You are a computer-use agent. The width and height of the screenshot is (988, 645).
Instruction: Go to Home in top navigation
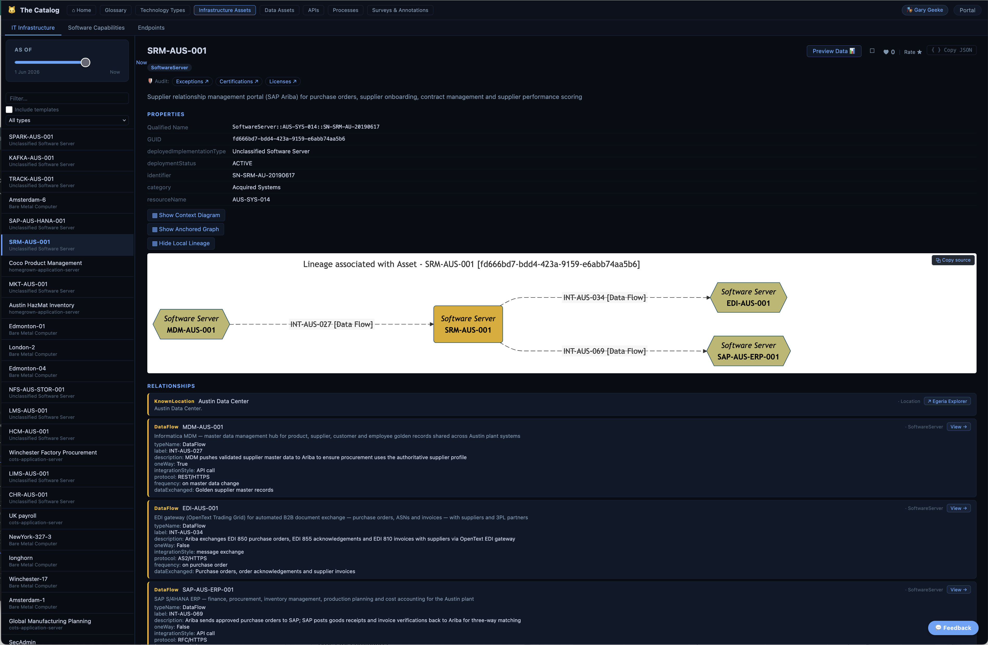pyautogui.click(x=81, y=10)
